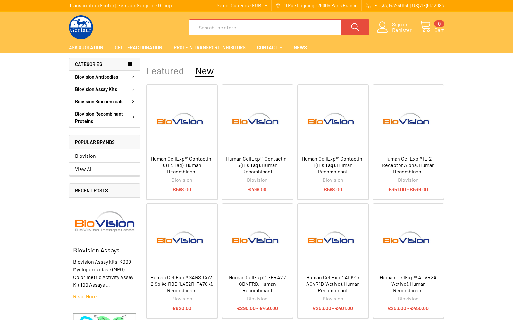The image size is (513, 320).
Task: Click the user account icon
Action: point(382,27)
